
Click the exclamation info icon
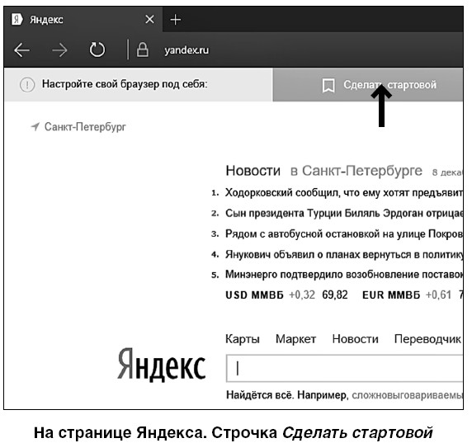[27, 85]
